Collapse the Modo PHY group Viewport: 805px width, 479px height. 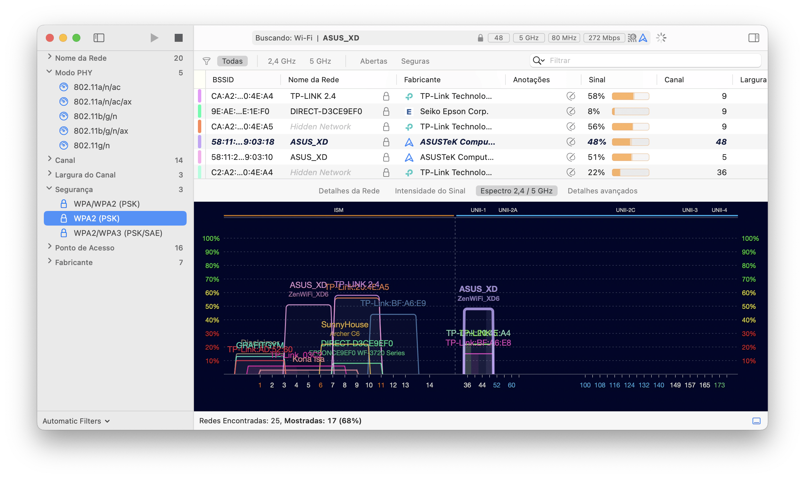[49, 72]
